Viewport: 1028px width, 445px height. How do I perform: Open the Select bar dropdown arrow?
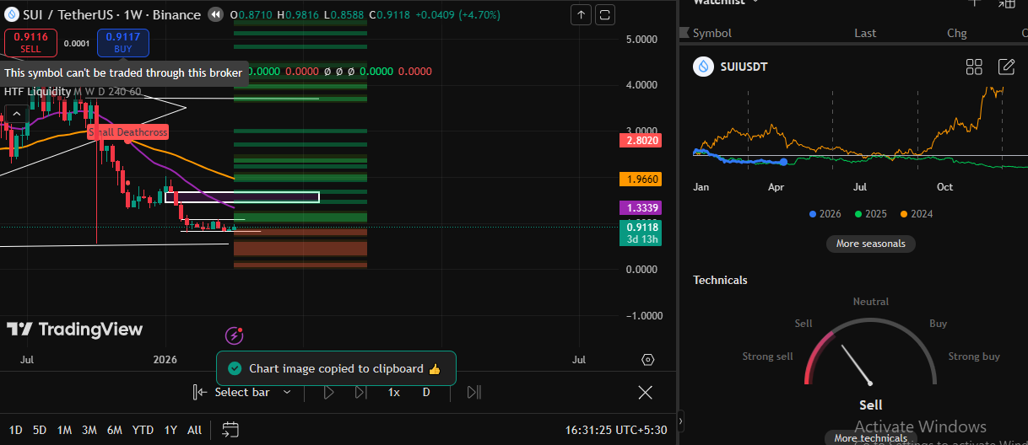click(x=287, y=392)
